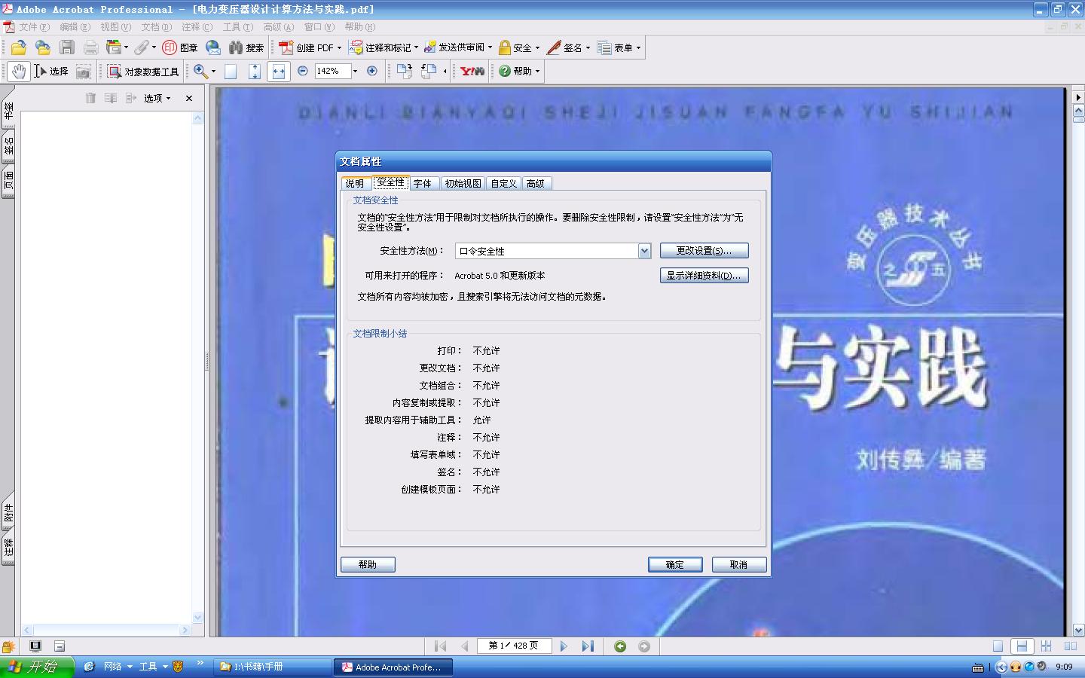Image resolution: width=1085 pixels, height=678 pixels.
Task: Click the paperclip attach file icon
Action: [142, 47]
